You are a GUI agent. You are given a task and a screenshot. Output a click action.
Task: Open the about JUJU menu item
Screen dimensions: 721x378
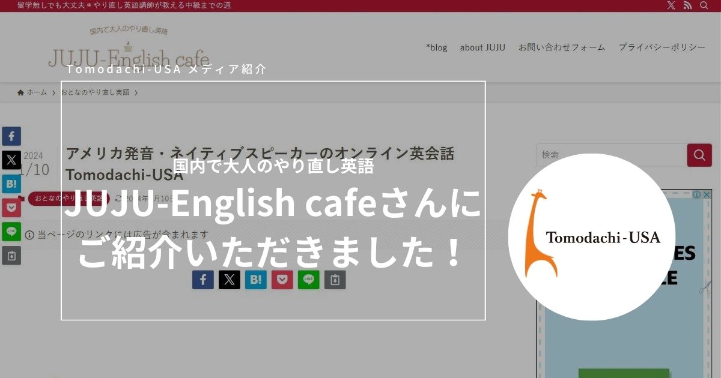tap(482, 47)
